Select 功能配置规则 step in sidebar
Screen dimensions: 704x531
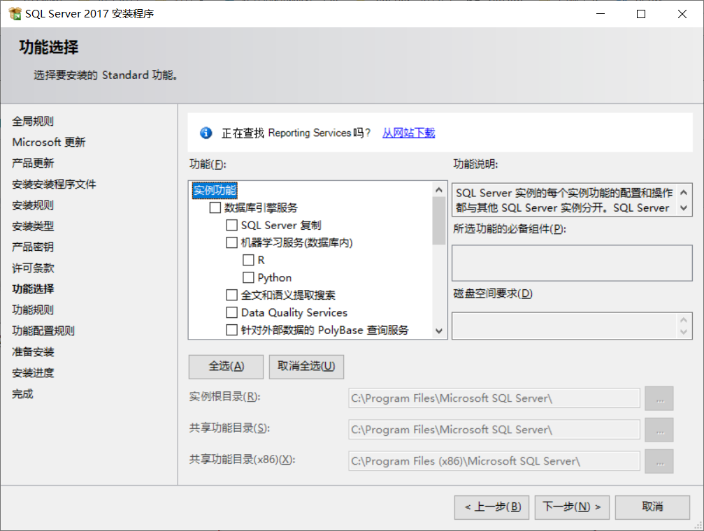(43, 330)
